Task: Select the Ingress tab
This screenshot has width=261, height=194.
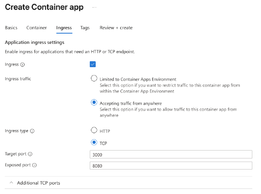Action: (64, 28)
